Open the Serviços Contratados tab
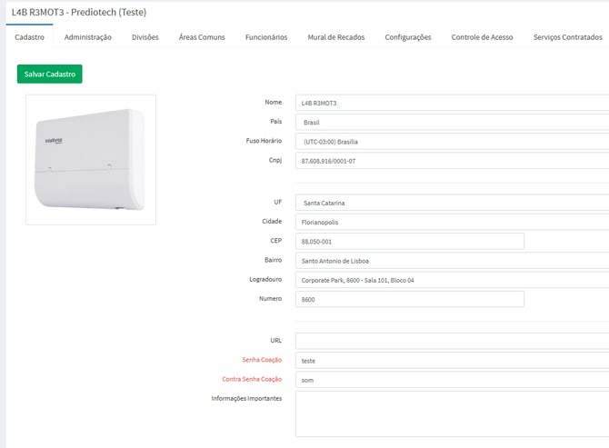The width and height of the screenshot is (609, 448). (567, 37)
